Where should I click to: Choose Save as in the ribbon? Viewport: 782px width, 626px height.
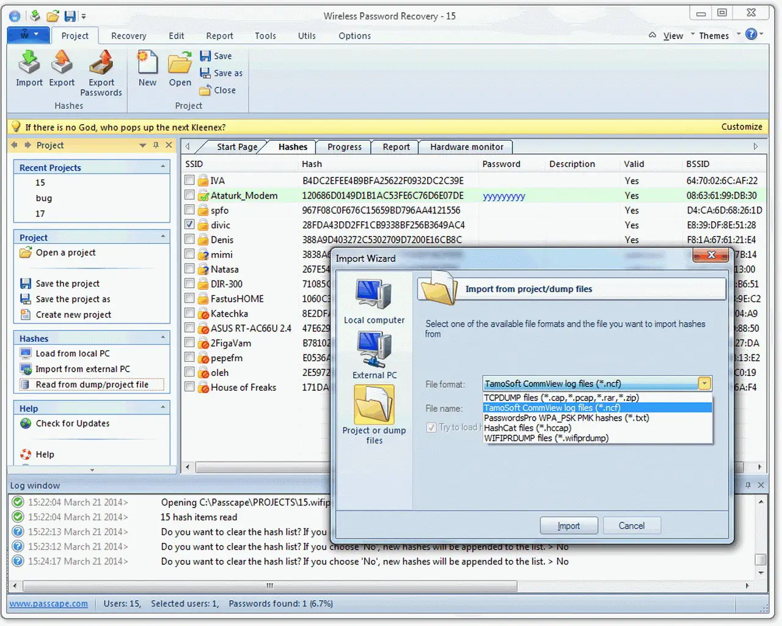[x=221, y=73]
